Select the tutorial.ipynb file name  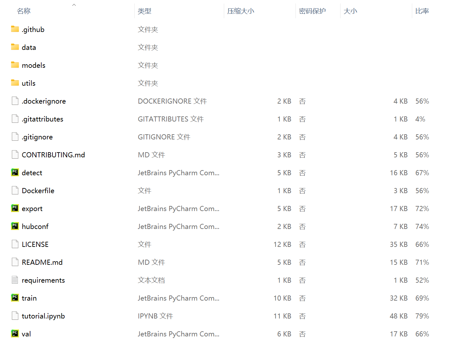pyautogui.click(x=43, y=316)
